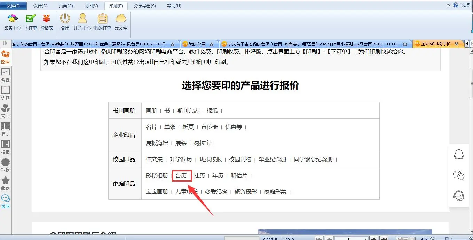Click the 易拉宝 roll-up banner link

(x=202, y=143)
